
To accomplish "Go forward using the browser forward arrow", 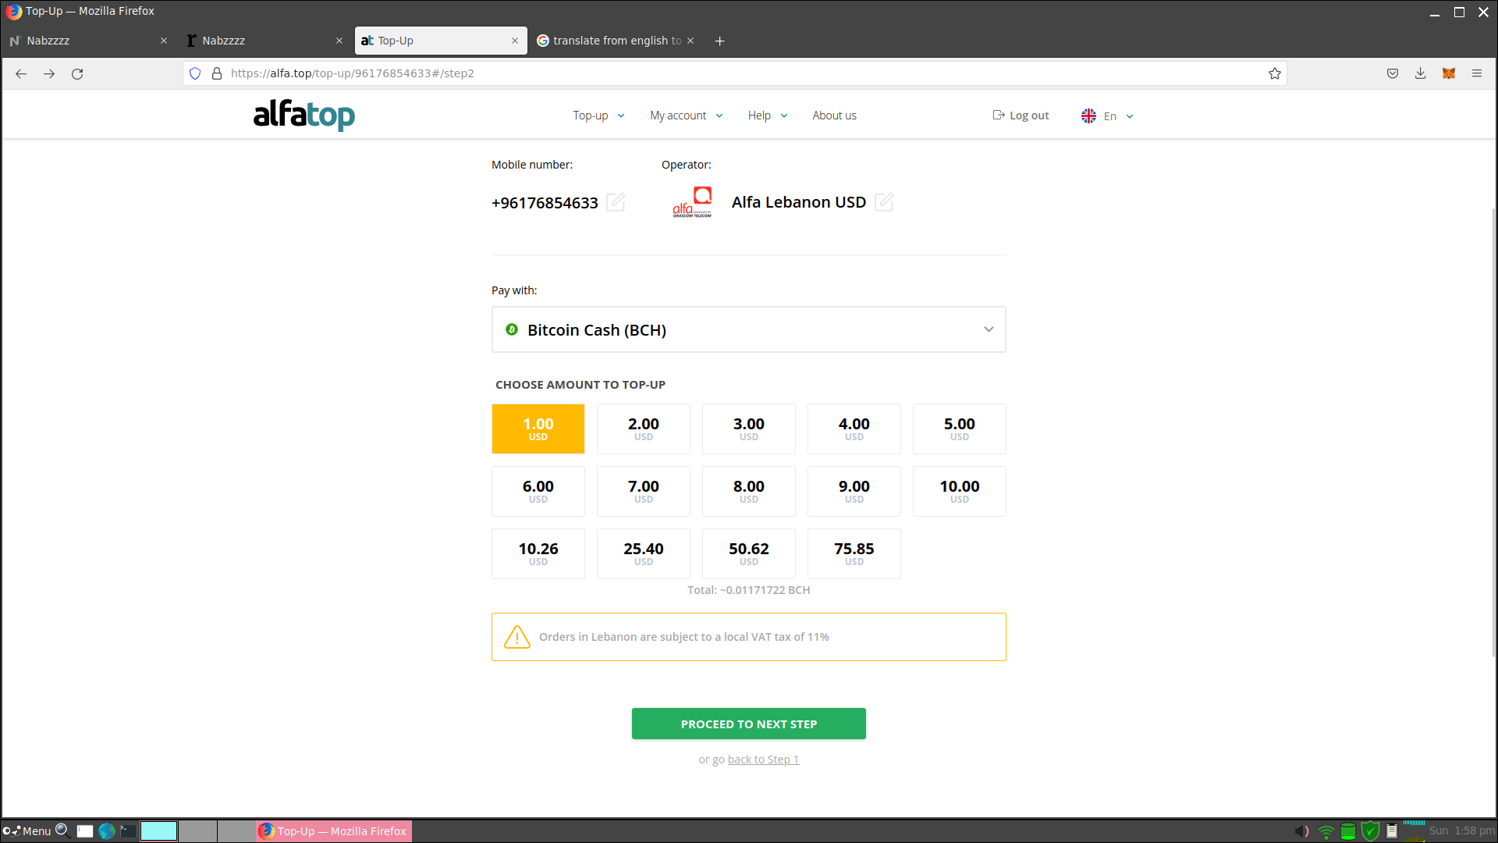I will click(x=49, y=73).
